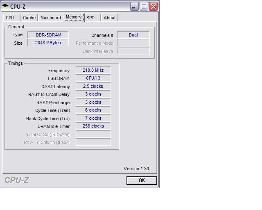Click the empty Row To Column (tRCD) field
The height and width of the screenshot is (210, 262).
tap(93, 142)
